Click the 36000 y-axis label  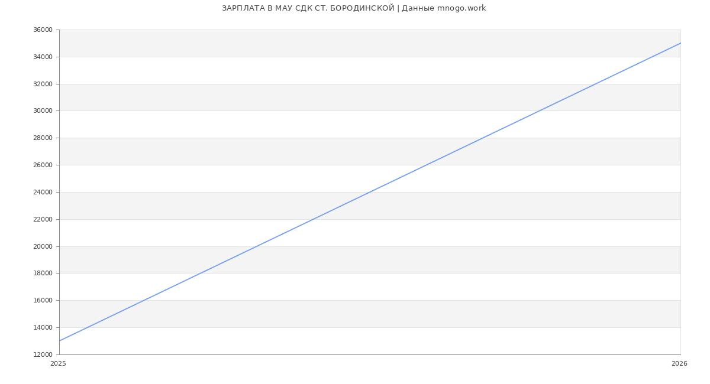43,30
